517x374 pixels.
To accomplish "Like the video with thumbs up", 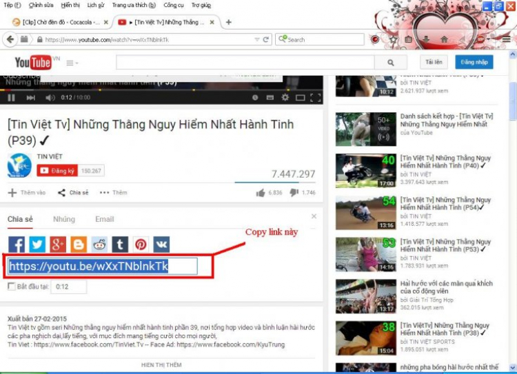I will pyautogui.click(x=261, y=193).
